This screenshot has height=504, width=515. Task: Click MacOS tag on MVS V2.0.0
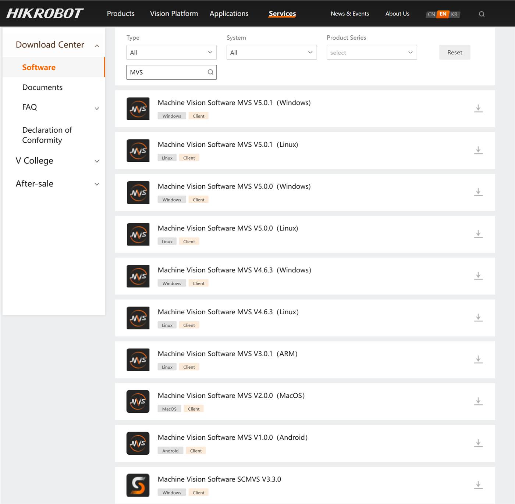tap(169, 409)
